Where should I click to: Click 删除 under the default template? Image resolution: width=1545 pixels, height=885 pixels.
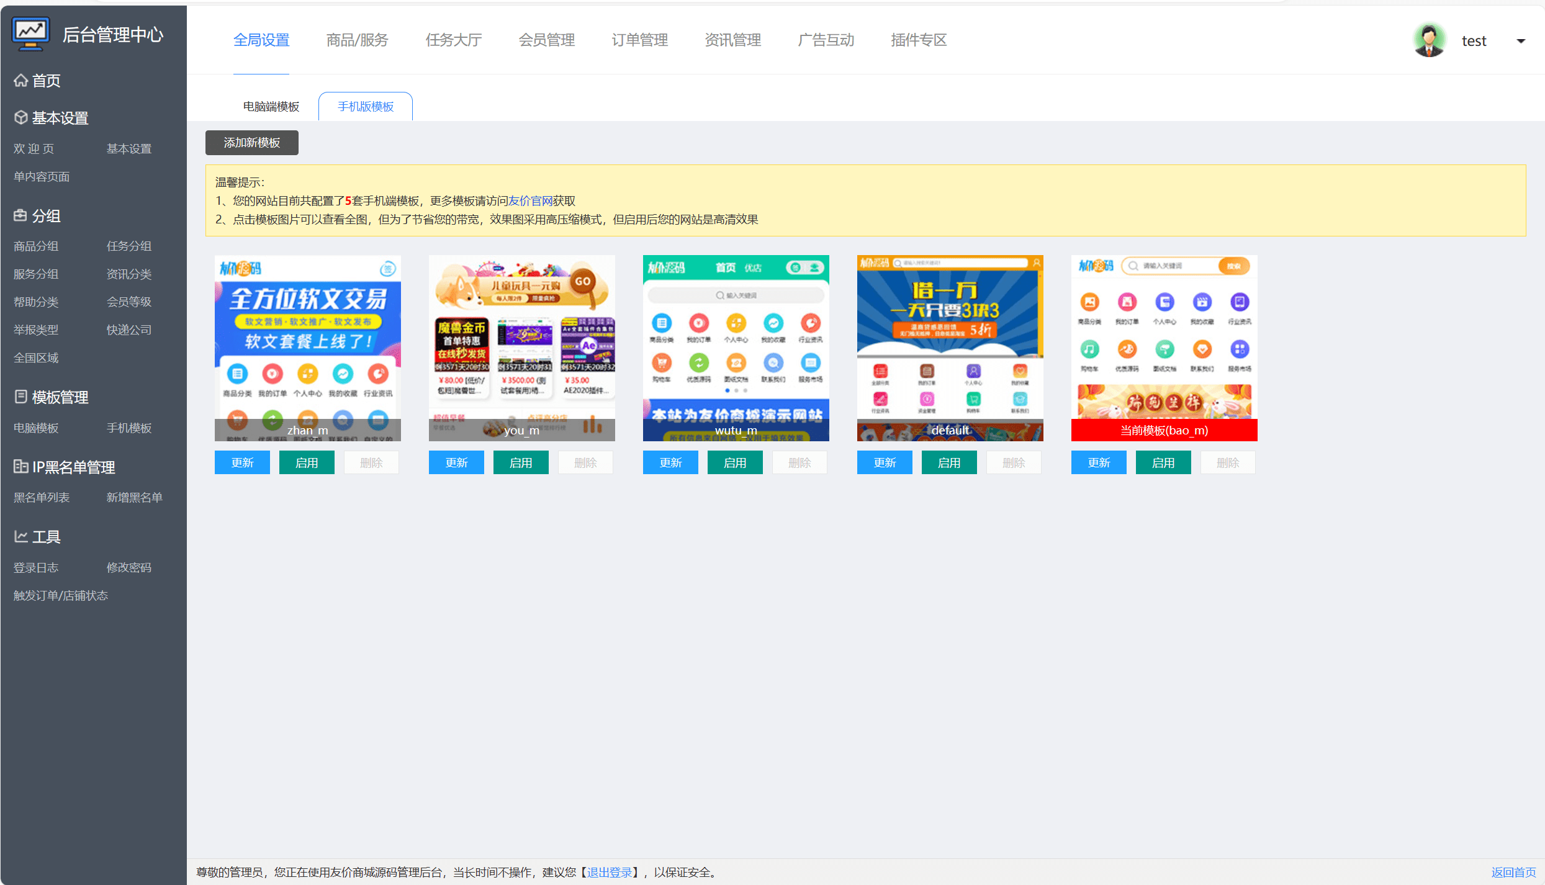1014,463
